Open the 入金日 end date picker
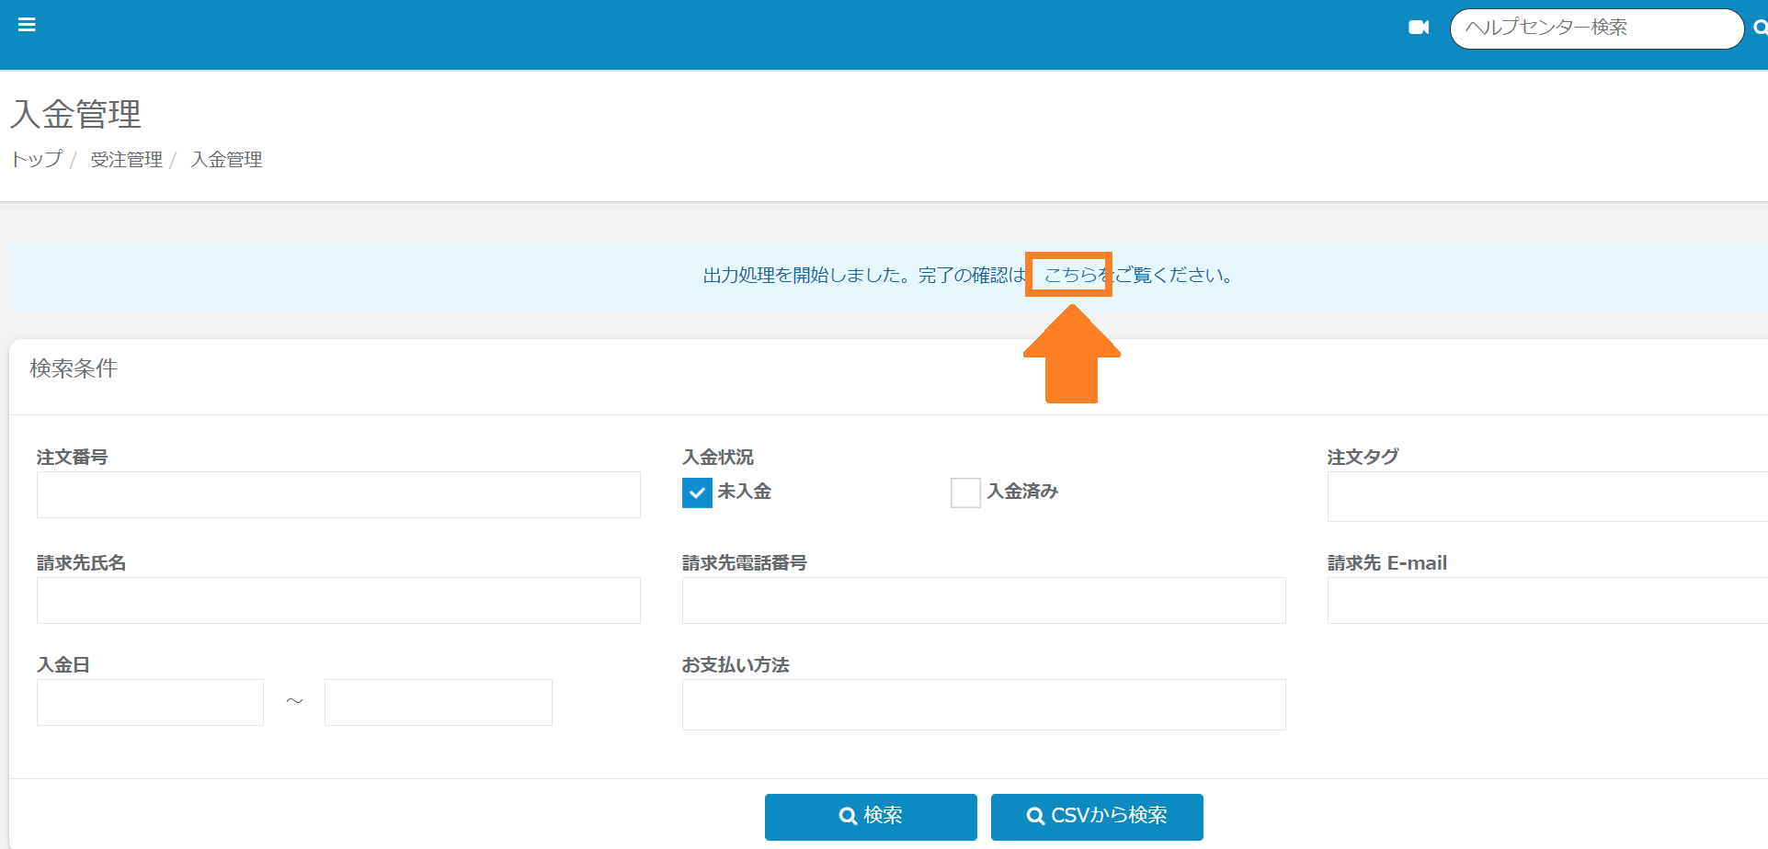 [x=438, y=703]
